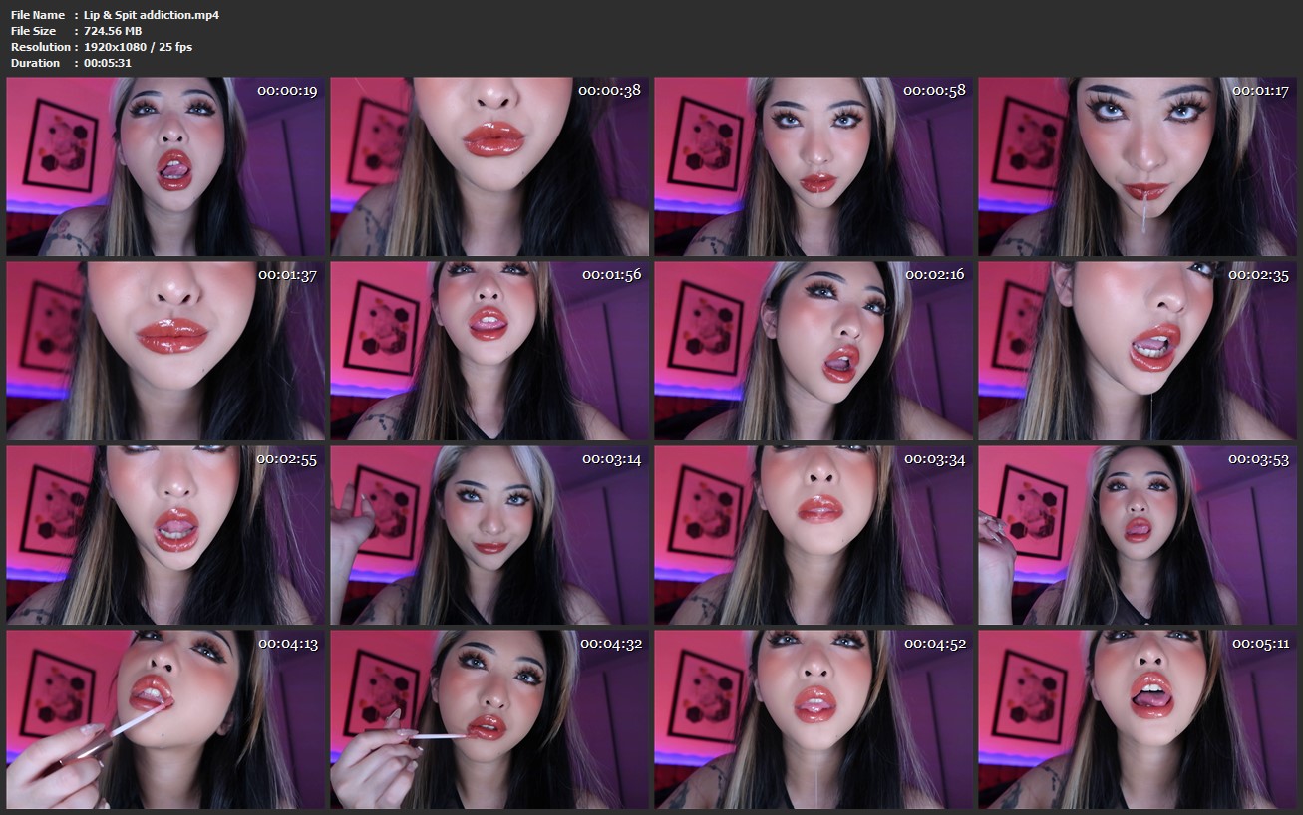Select the thumbnail at timestamp 00:04:13

[x=165, y=719]
